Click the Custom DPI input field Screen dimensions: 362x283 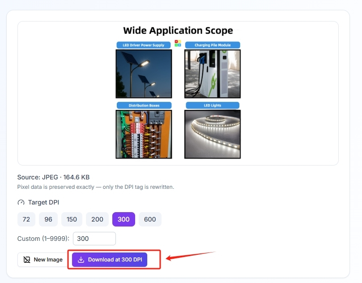click(x=94, y=239)
